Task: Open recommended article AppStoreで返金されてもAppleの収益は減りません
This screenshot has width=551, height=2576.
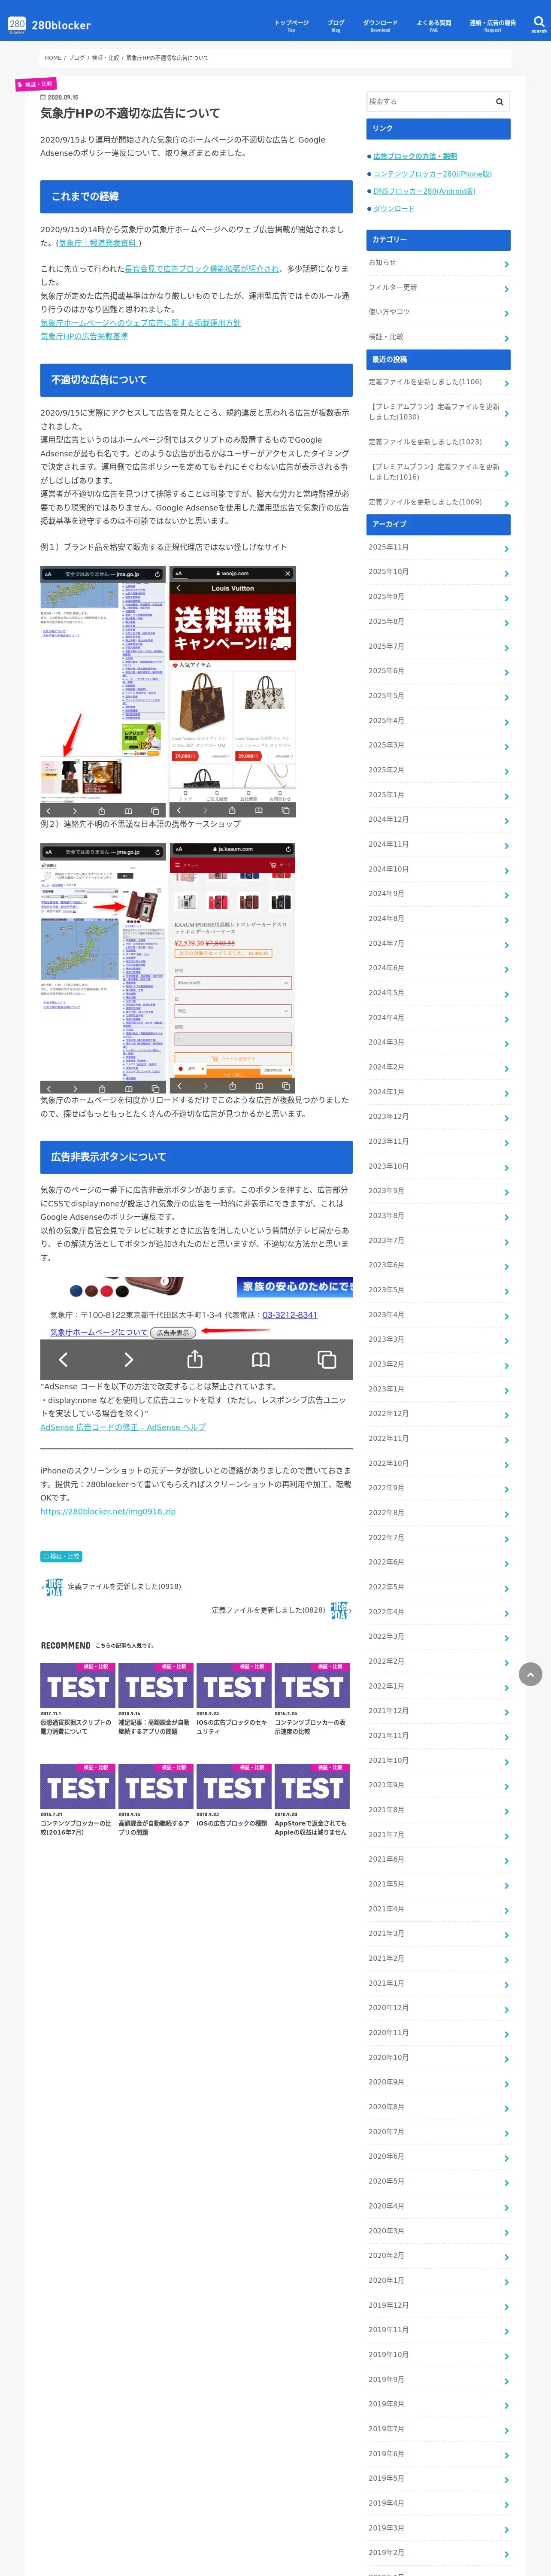Action: click(x=312, y=1800)
